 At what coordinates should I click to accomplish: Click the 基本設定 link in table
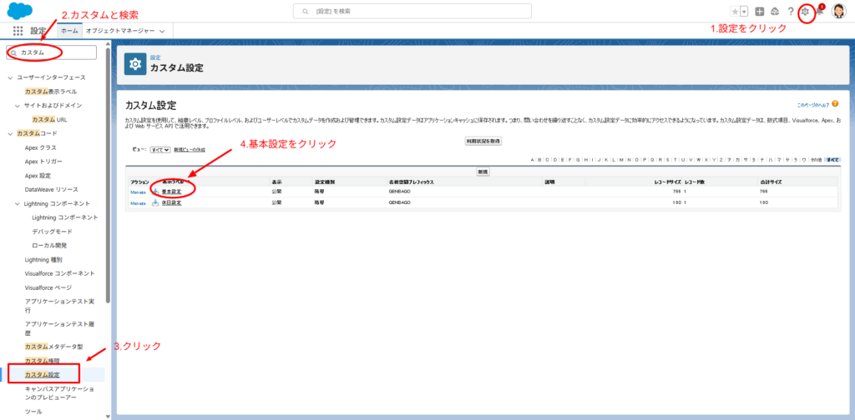[172, 192]
